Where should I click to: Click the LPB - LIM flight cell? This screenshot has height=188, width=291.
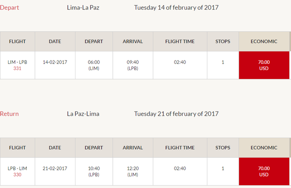[x=17, y=172]
